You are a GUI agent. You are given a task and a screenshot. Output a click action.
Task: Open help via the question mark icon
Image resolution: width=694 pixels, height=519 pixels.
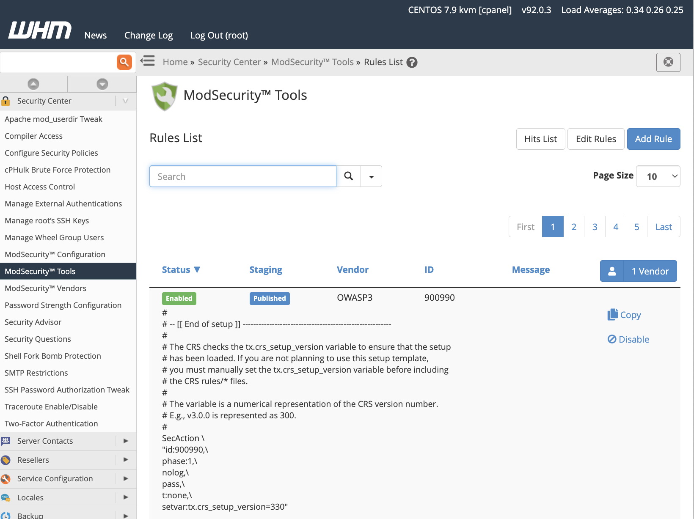click(x=412, y=62)
